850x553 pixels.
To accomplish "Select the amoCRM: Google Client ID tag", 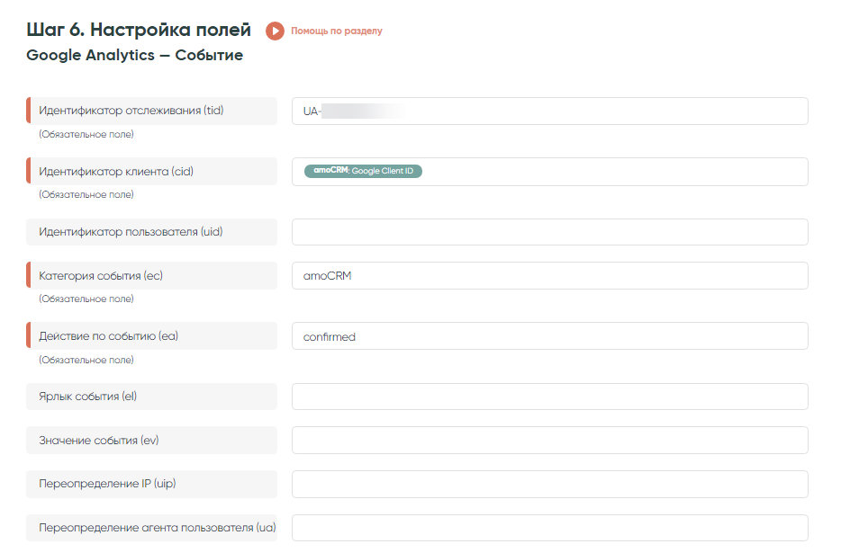I will pyautogui.click(x=363, y=171).
